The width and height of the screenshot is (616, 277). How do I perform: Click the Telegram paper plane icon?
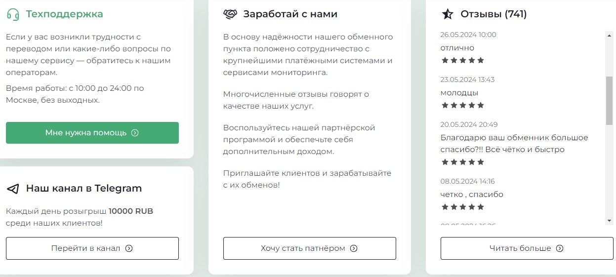coord(13,189)
